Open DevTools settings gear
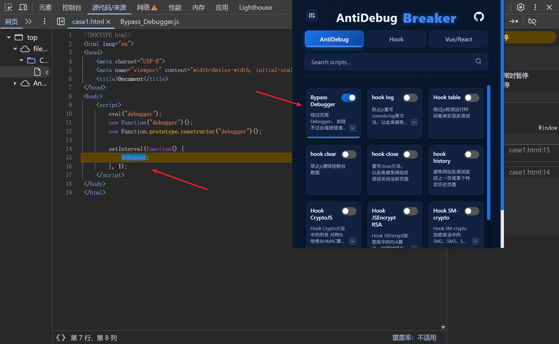 tap(521, 7)
